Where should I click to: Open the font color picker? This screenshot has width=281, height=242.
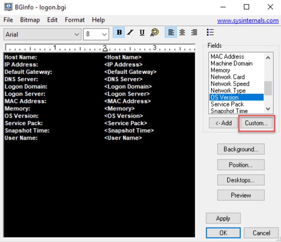coord(154,32)
